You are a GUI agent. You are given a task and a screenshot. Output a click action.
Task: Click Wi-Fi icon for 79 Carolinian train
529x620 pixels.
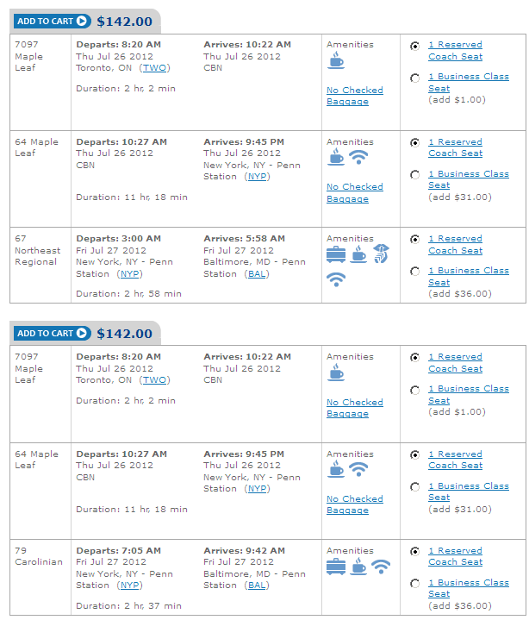click(381, 567)
